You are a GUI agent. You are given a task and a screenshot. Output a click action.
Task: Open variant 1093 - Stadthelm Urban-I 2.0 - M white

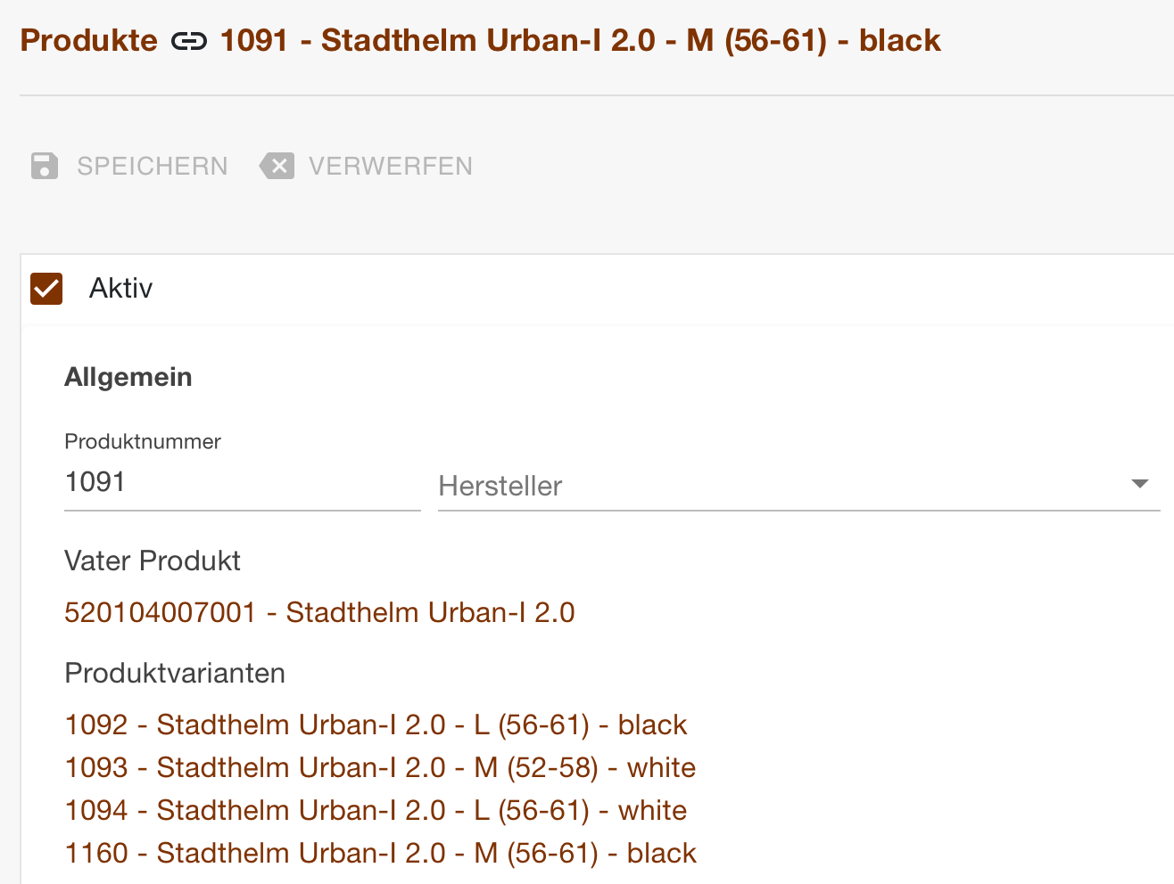pyautogui.click(x=380, y=767)
